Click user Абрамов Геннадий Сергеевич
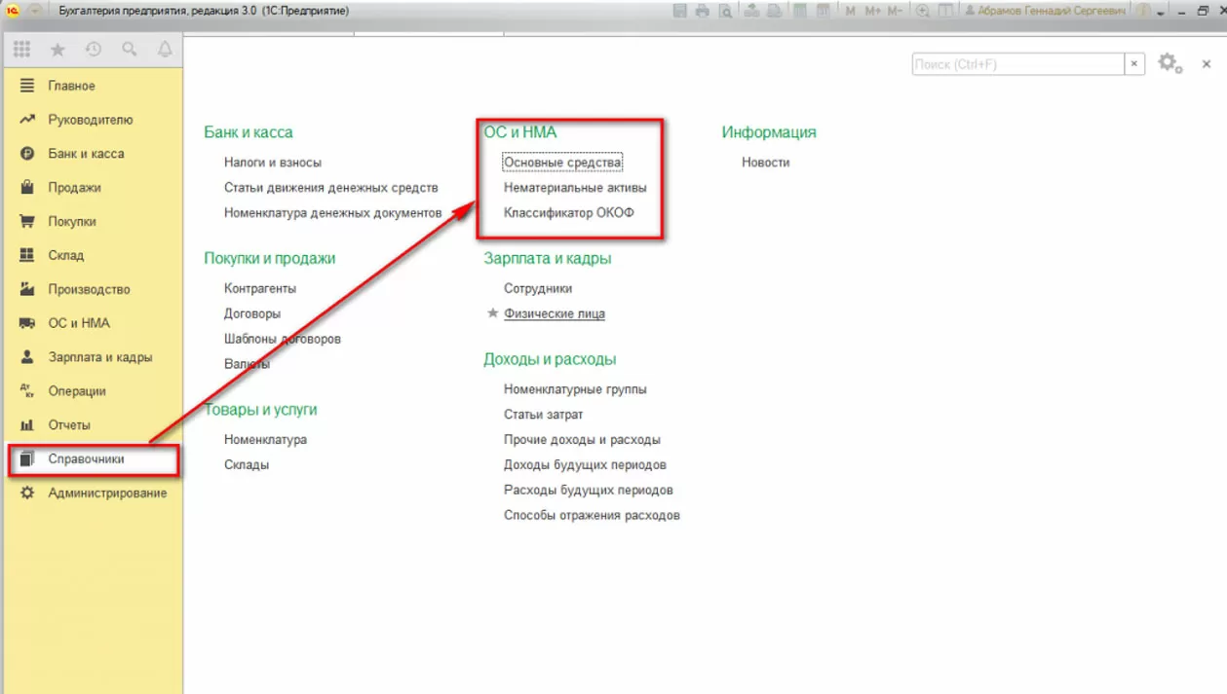Image resolution: width=1227 pixels, height=694 pixels. 1045,11
